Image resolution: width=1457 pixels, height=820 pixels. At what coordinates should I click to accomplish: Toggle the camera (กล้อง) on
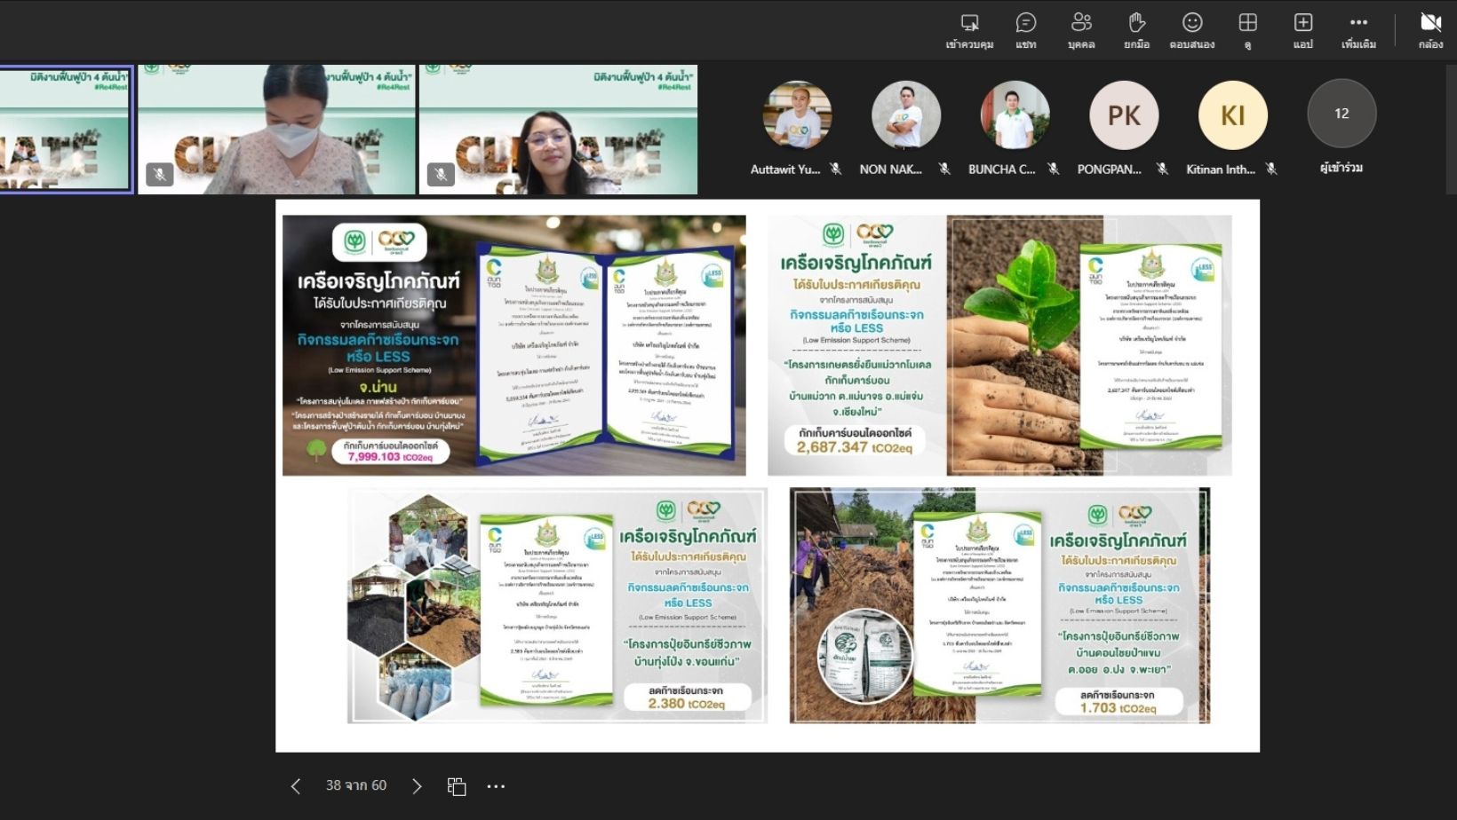coord(1430,30)
